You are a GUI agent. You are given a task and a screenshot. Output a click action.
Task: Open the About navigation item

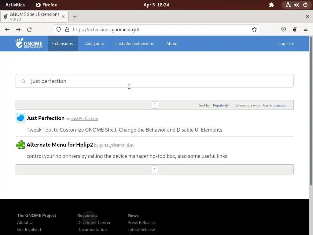(172, 43)
